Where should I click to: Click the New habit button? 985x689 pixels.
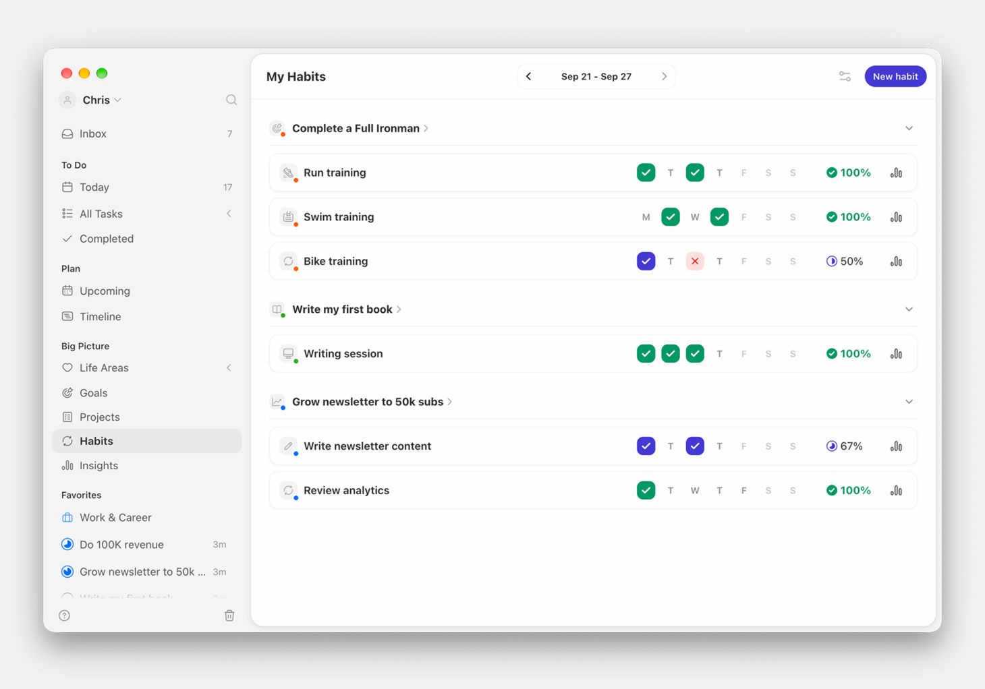pyautogui.click(x=895, y=76)
